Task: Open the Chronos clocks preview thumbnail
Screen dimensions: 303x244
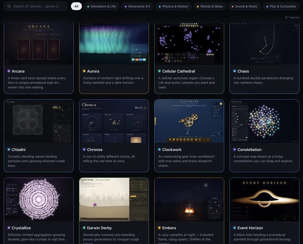Action: 114,121
